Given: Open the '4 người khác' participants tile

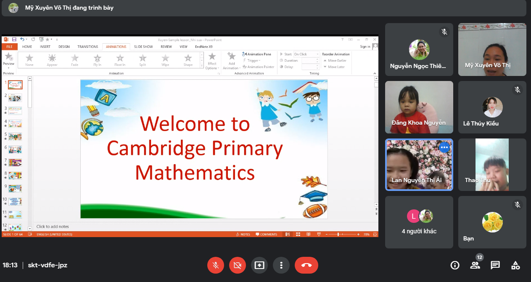Looking at the screenshot, I should (x=419, y=222).
